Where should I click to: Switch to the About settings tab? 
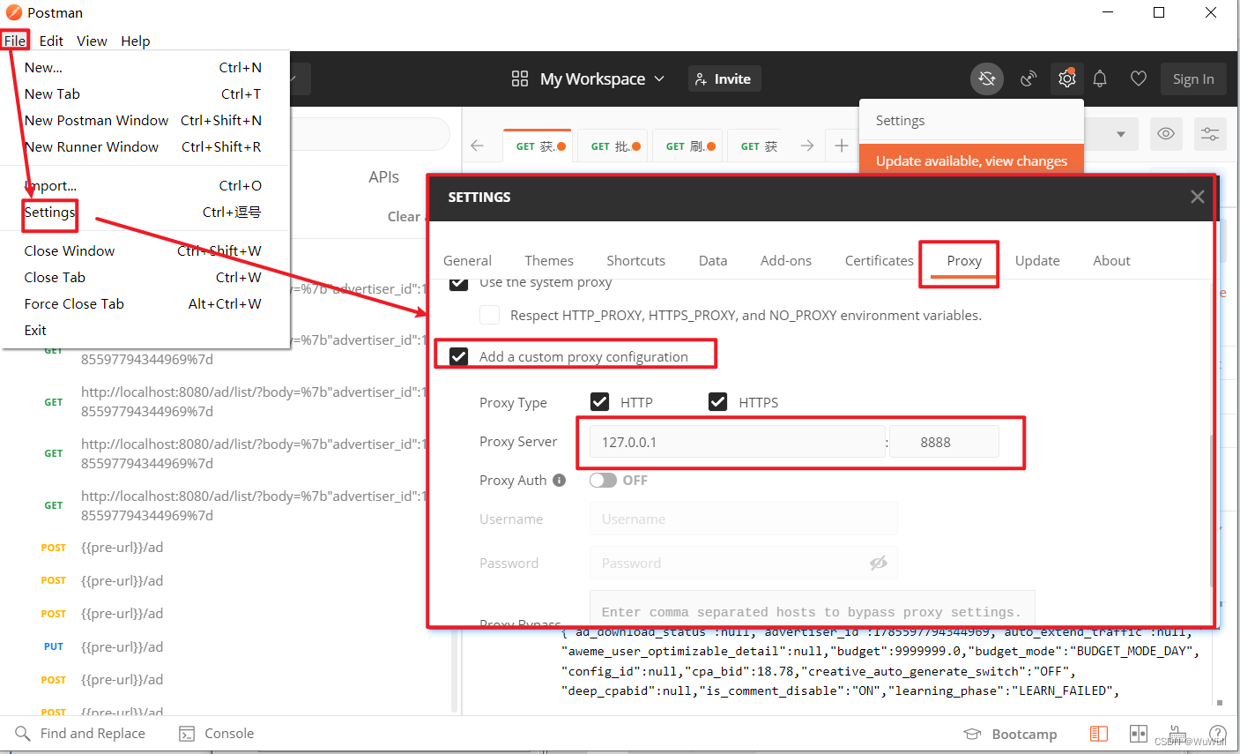coord(1111,260)
